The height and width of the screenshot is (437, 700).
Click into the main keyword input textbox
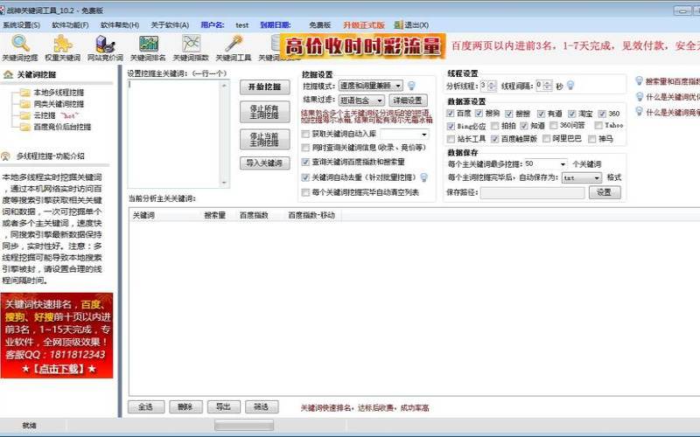(x=174, y=134)
